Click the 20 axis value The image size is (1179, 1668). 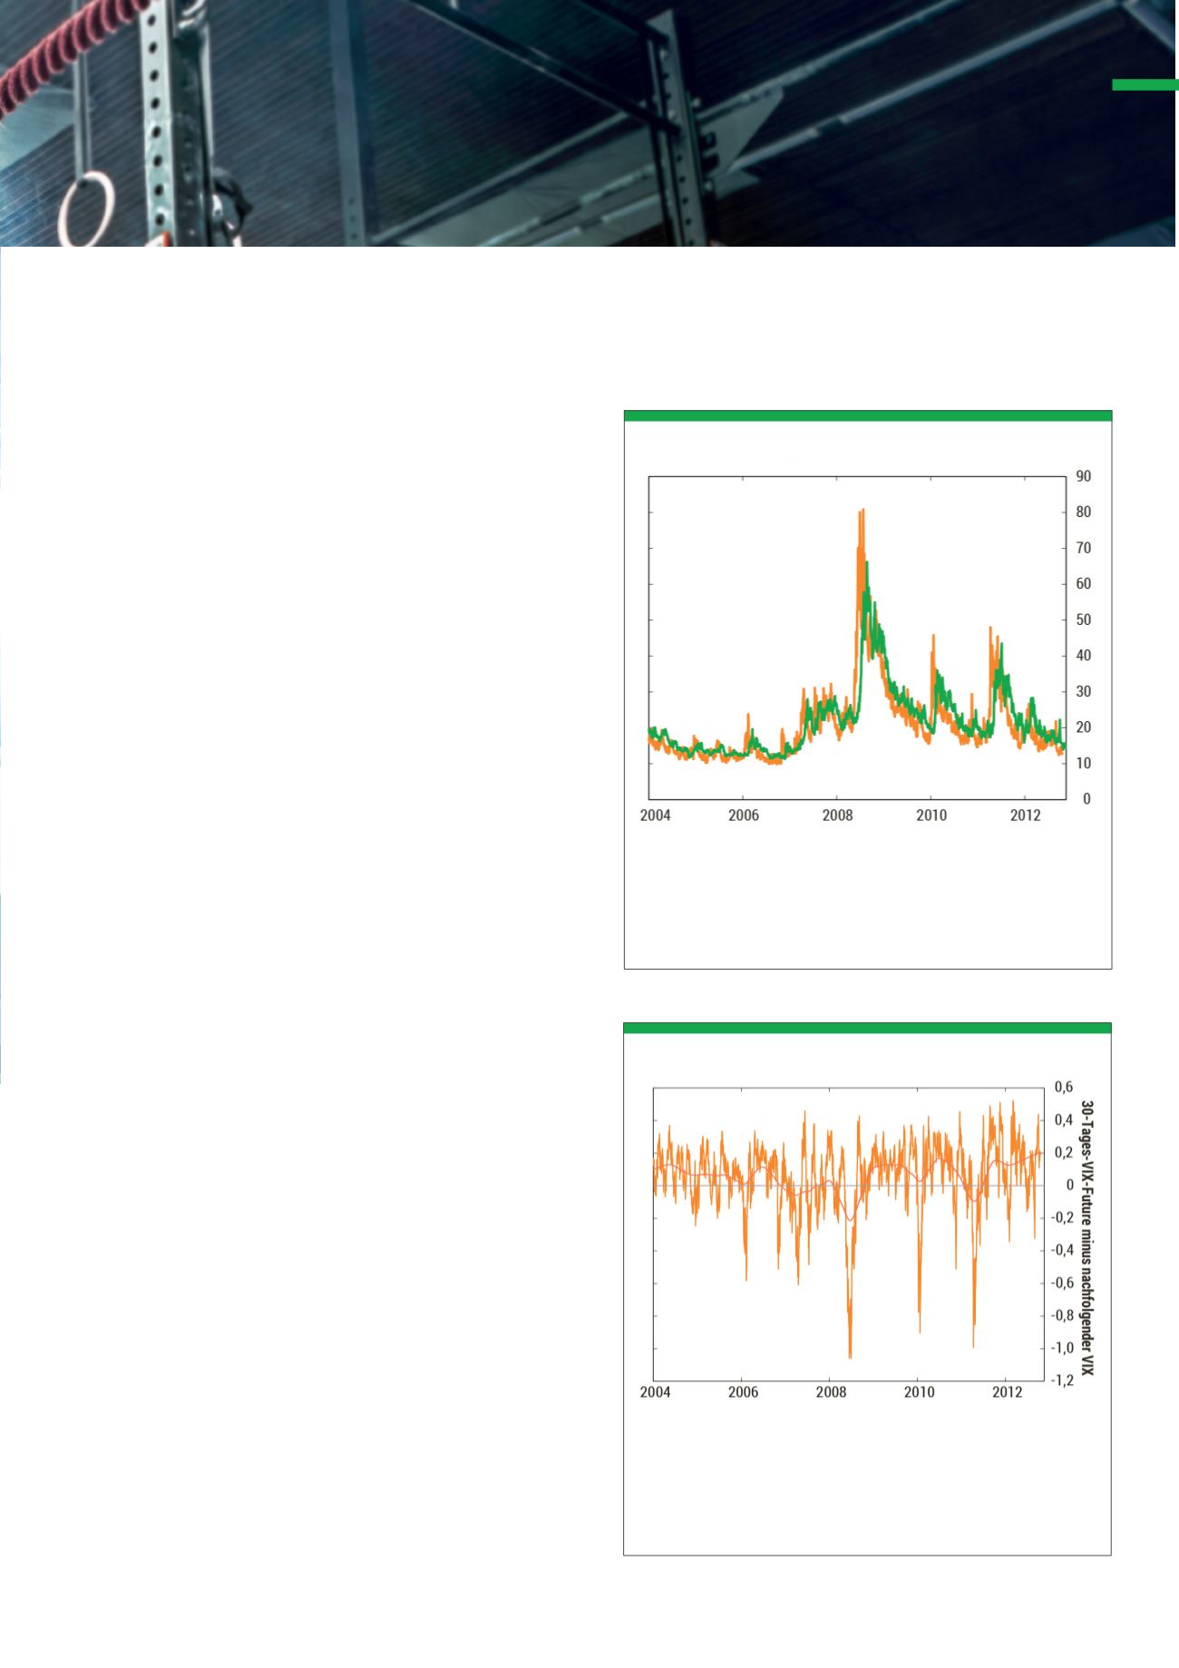click(x=1084, y=727)
